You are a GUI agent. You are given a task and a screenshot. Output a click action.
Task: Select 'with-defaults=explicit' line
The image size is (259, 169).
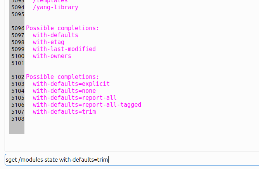pos(71,84)
